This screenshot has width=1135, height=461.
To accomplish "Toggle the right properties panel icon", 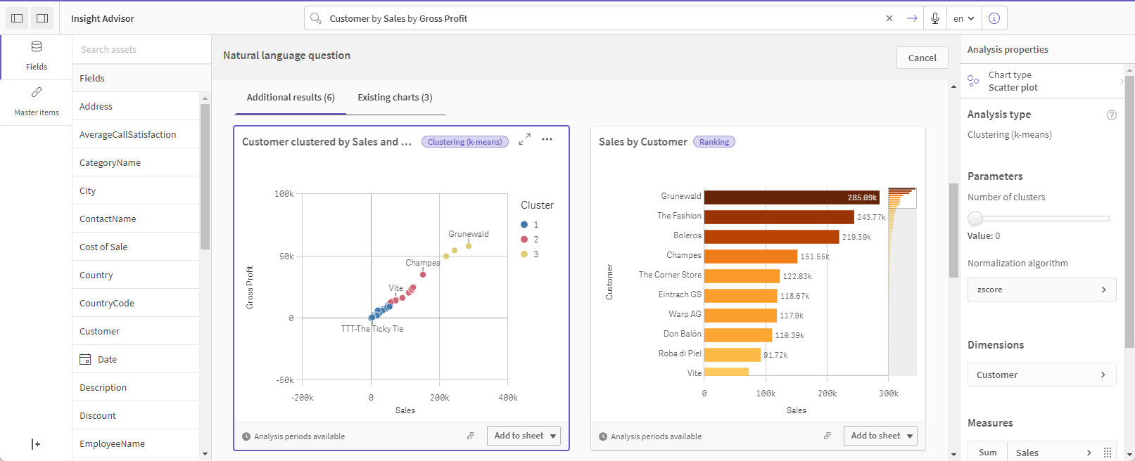I will [x=42, y=18].
